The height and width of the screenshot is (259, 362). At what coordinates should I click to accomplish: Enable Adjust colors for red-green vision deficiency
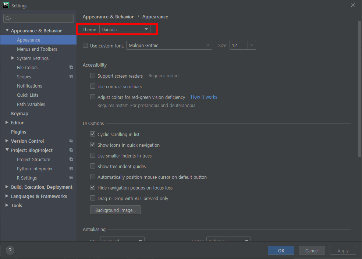pos(93,97)
